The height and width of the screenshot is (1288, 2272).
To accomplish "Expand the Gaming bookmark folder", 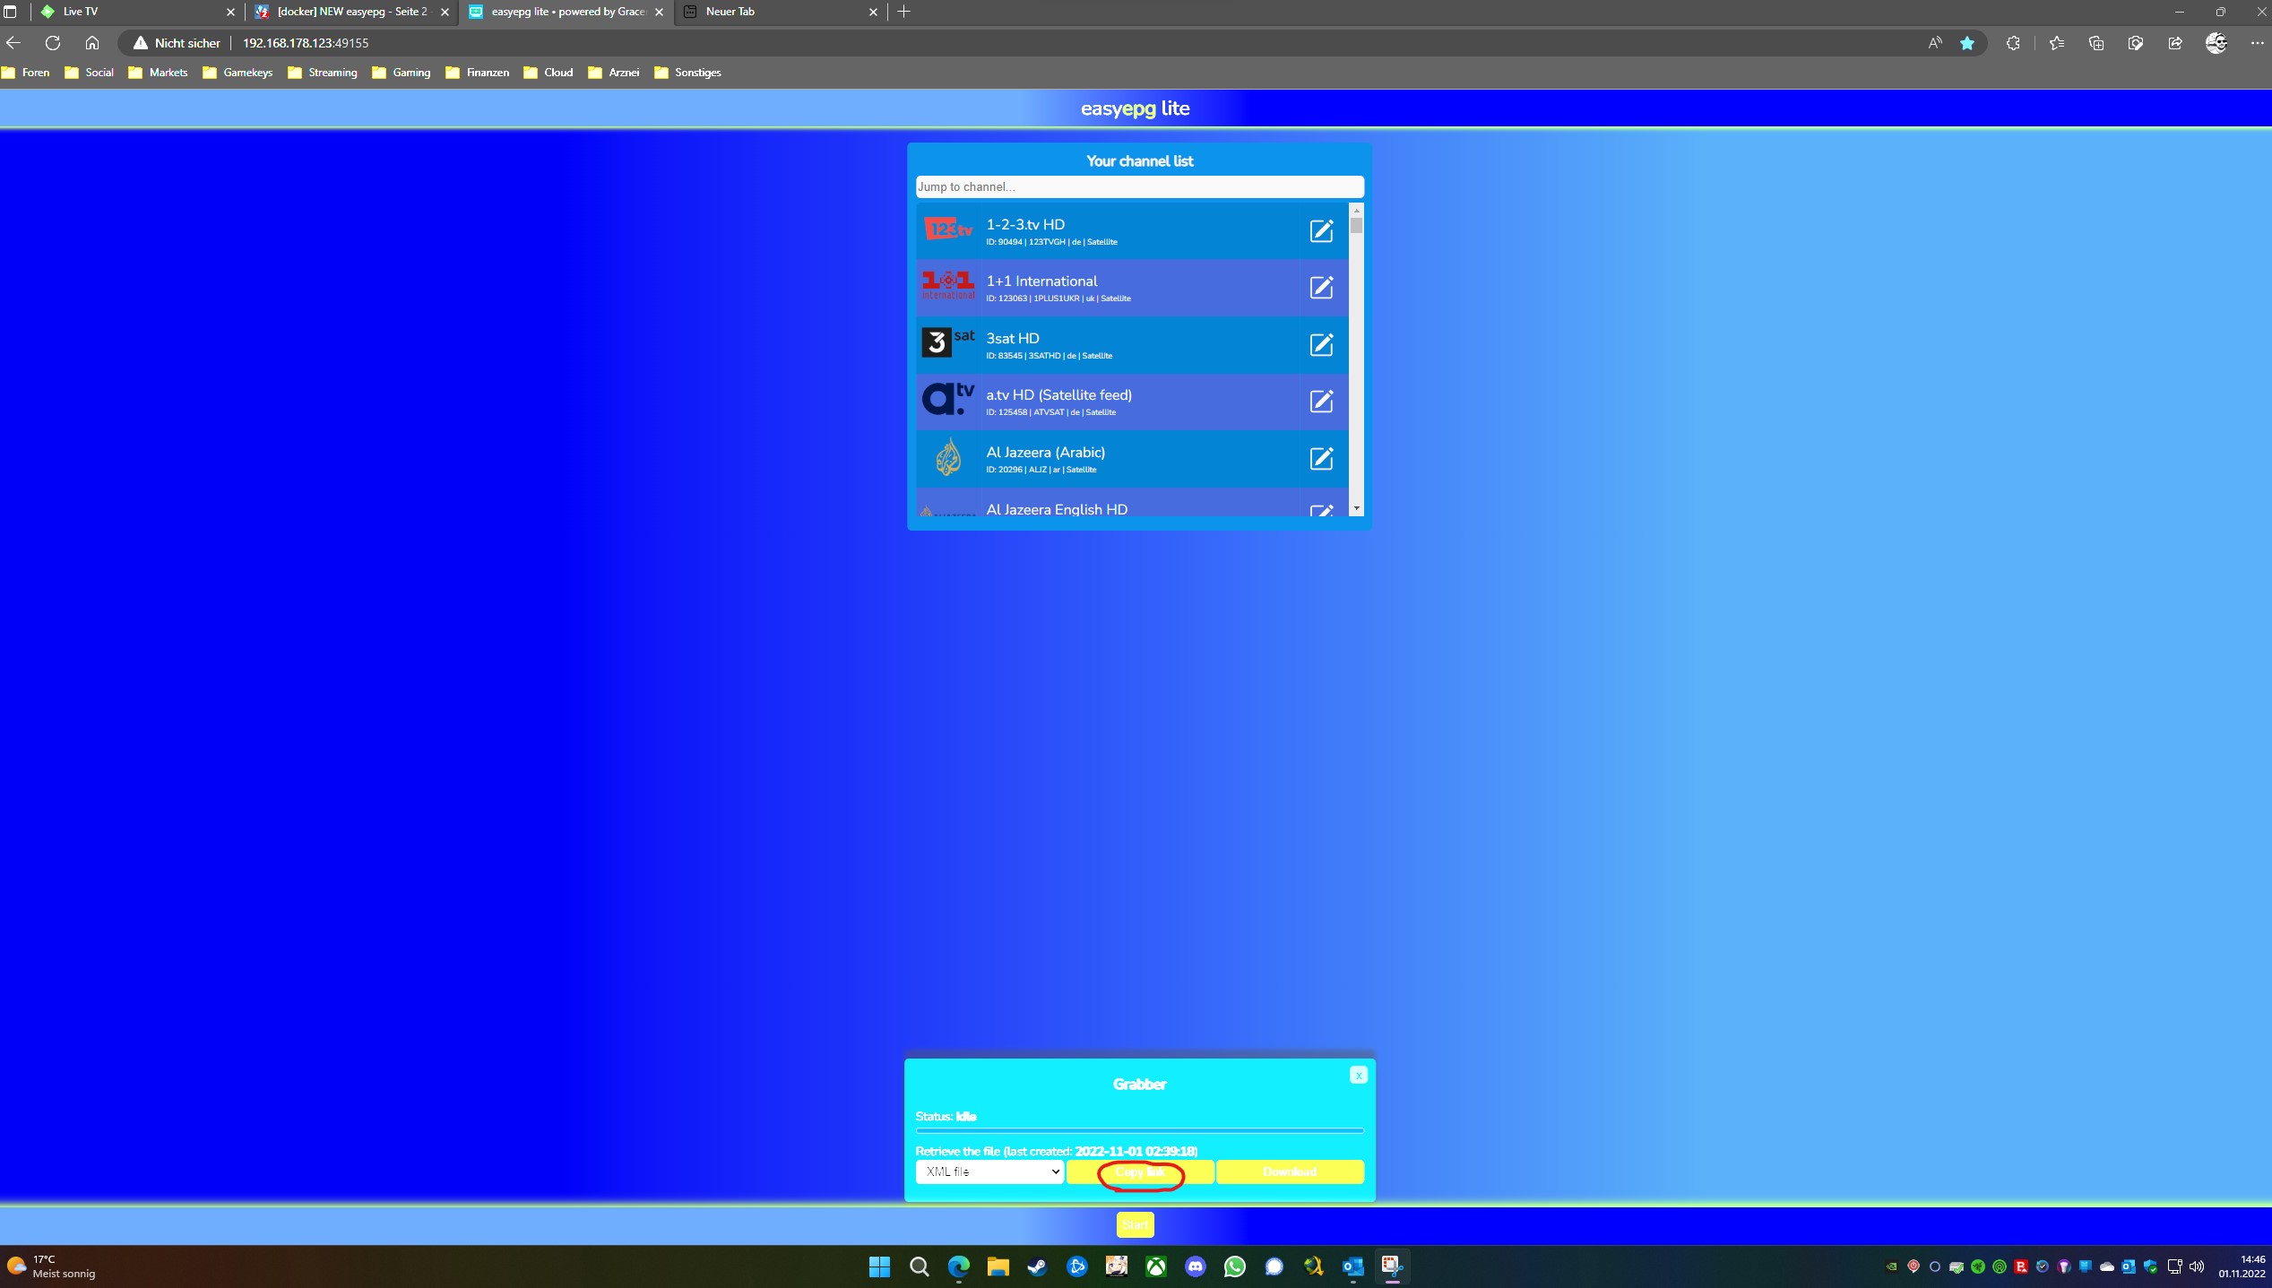I will coord(402,73).
